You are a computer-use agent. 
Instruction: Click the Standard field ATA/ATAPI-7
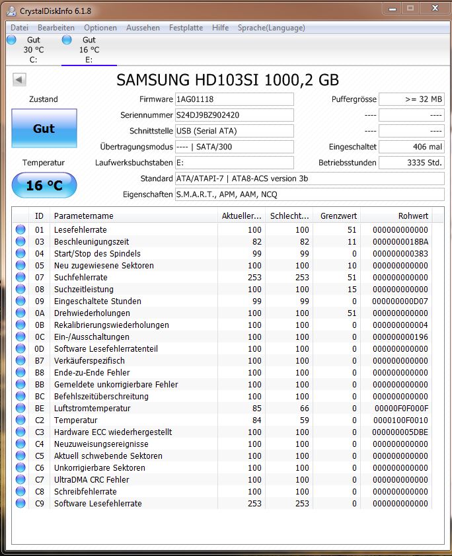point(309,179)
